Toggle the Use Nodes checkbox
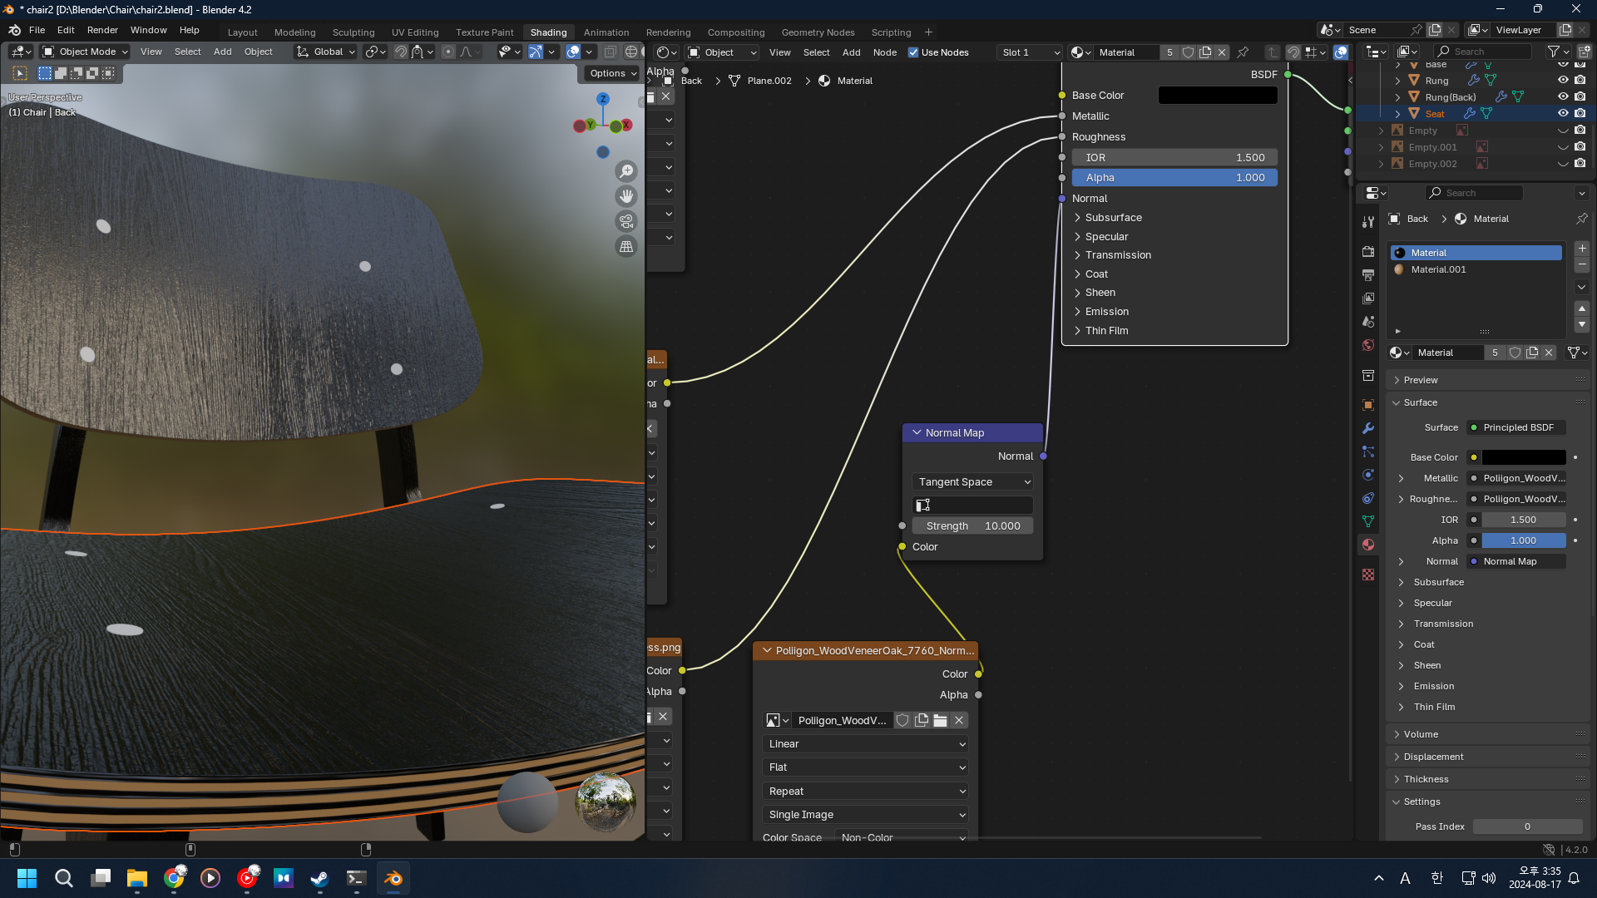Image resolution: width=1597 pixels, height=898 pixels. (913, 52)
